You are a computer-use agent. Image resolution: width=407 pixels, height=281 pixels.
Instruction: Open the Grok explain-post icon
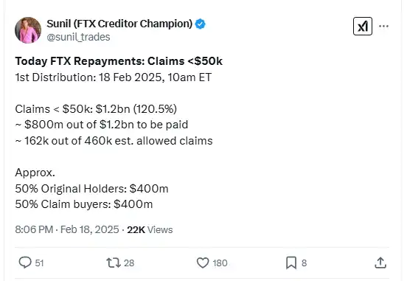[x=363, y=27]
